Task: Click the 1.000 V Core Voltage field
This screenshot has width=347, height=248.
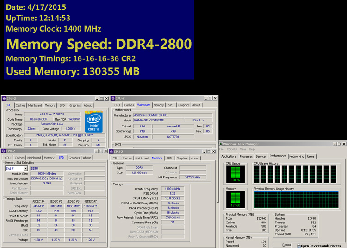Action: [x=70, y=129]
